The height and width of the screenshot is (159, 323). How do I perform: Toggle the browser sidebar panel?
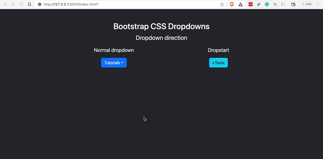tap(283, 4)
